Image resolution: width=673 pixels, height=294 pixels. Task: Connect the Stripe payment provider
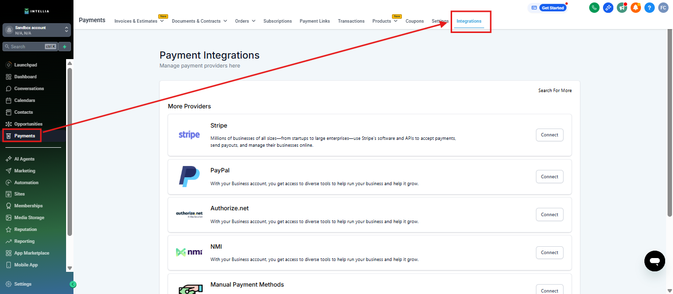(549, 135)
